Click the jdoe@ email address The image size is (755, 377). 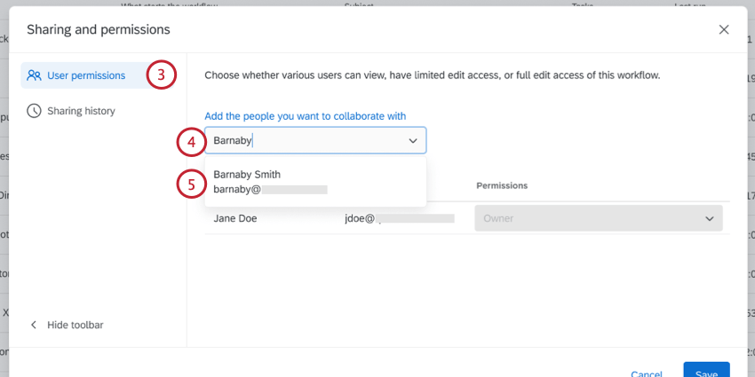pos(362,218)
